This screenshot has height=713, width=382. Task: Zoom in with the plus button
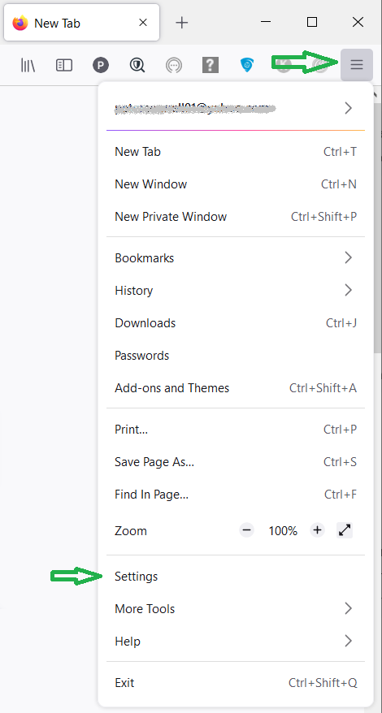317,529
